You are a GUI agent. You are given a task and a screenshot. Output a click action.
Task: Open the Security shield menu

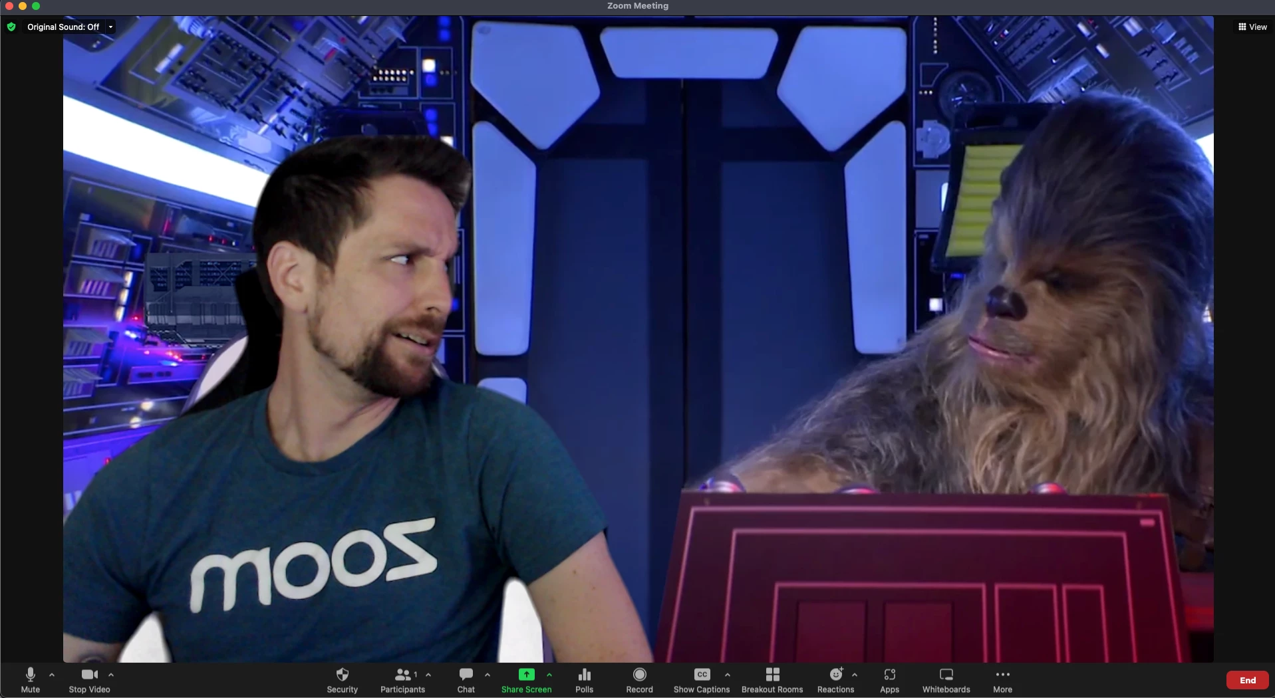[x=343, y=680]
